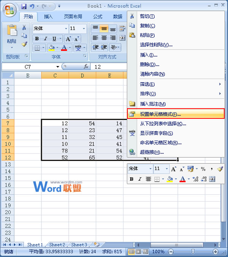Save the workbook from Quick Access toolbar
Viewport: 228px width, 257px height.
(x=24, y=6)
